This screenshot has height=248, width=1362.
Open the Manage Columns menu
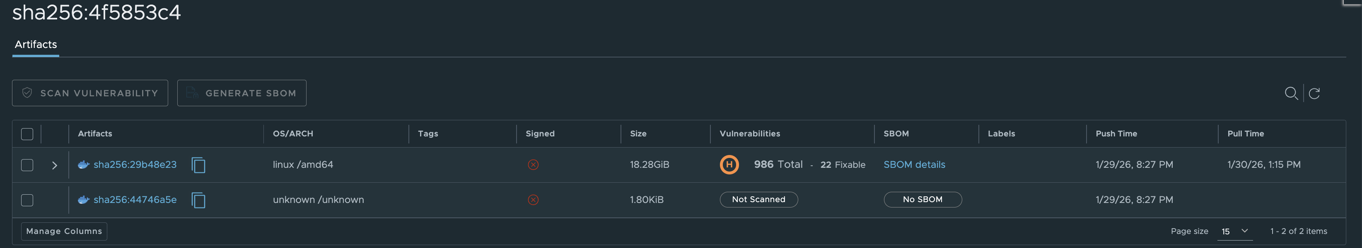[64, 231]
